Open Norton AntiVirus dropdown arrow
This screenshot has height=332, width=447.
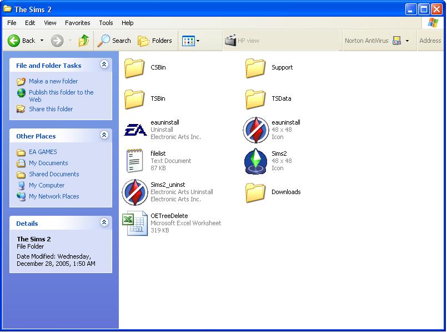[407, 41]
